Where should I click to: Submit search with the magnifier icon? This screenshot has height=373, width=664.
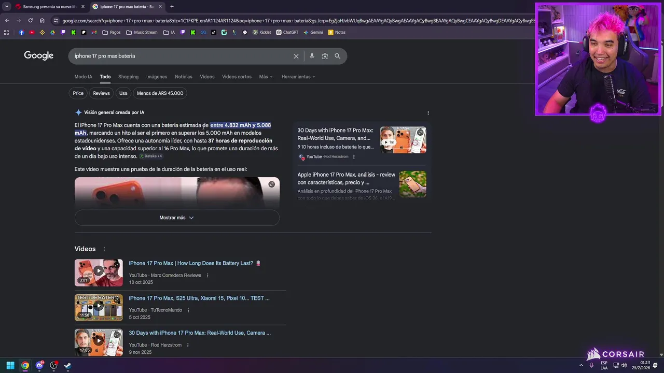pos(338,56)
